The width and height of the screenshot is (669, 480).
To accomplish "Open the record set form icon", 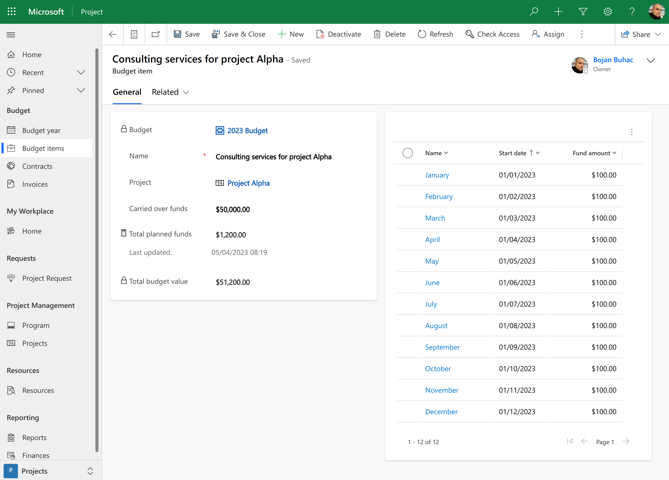I will (134, 35).
